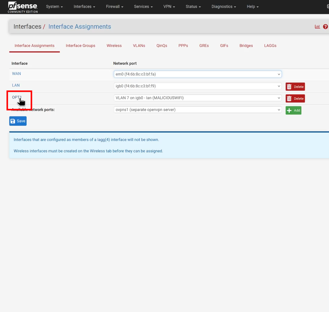Open the Firewall menu
The height and width of the screenshot is (312, 329).
(115, 7)
